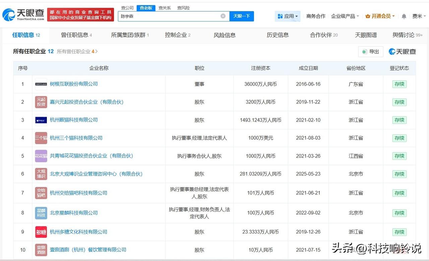
Task: Open the 商务合作 link
Action: [x=316, y=16]
